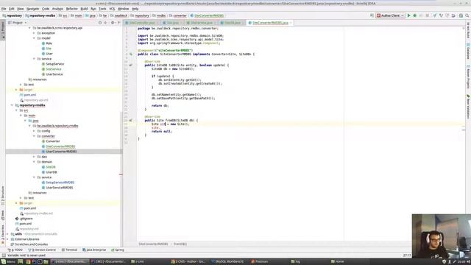Click the VCS update project icon
The width and height of the screenshot is (471, 265).
click(435, 15)
